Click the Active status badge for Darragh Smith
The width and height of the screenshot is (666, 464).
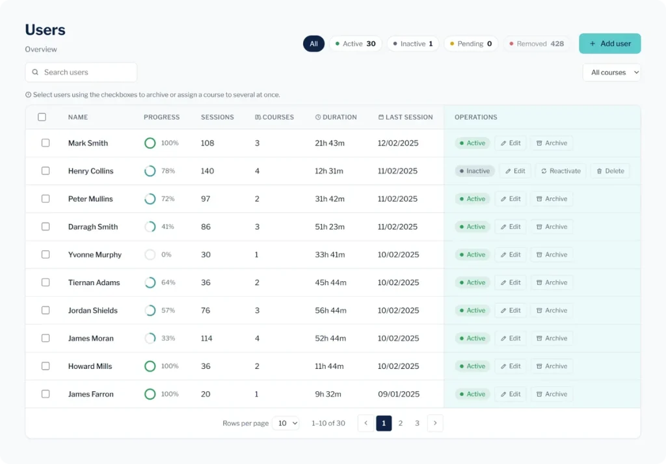click(x=472, y=227)
